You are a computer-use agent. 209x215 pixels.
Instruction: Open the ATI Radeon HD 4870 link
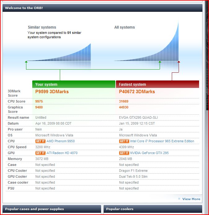click(62, 153)
